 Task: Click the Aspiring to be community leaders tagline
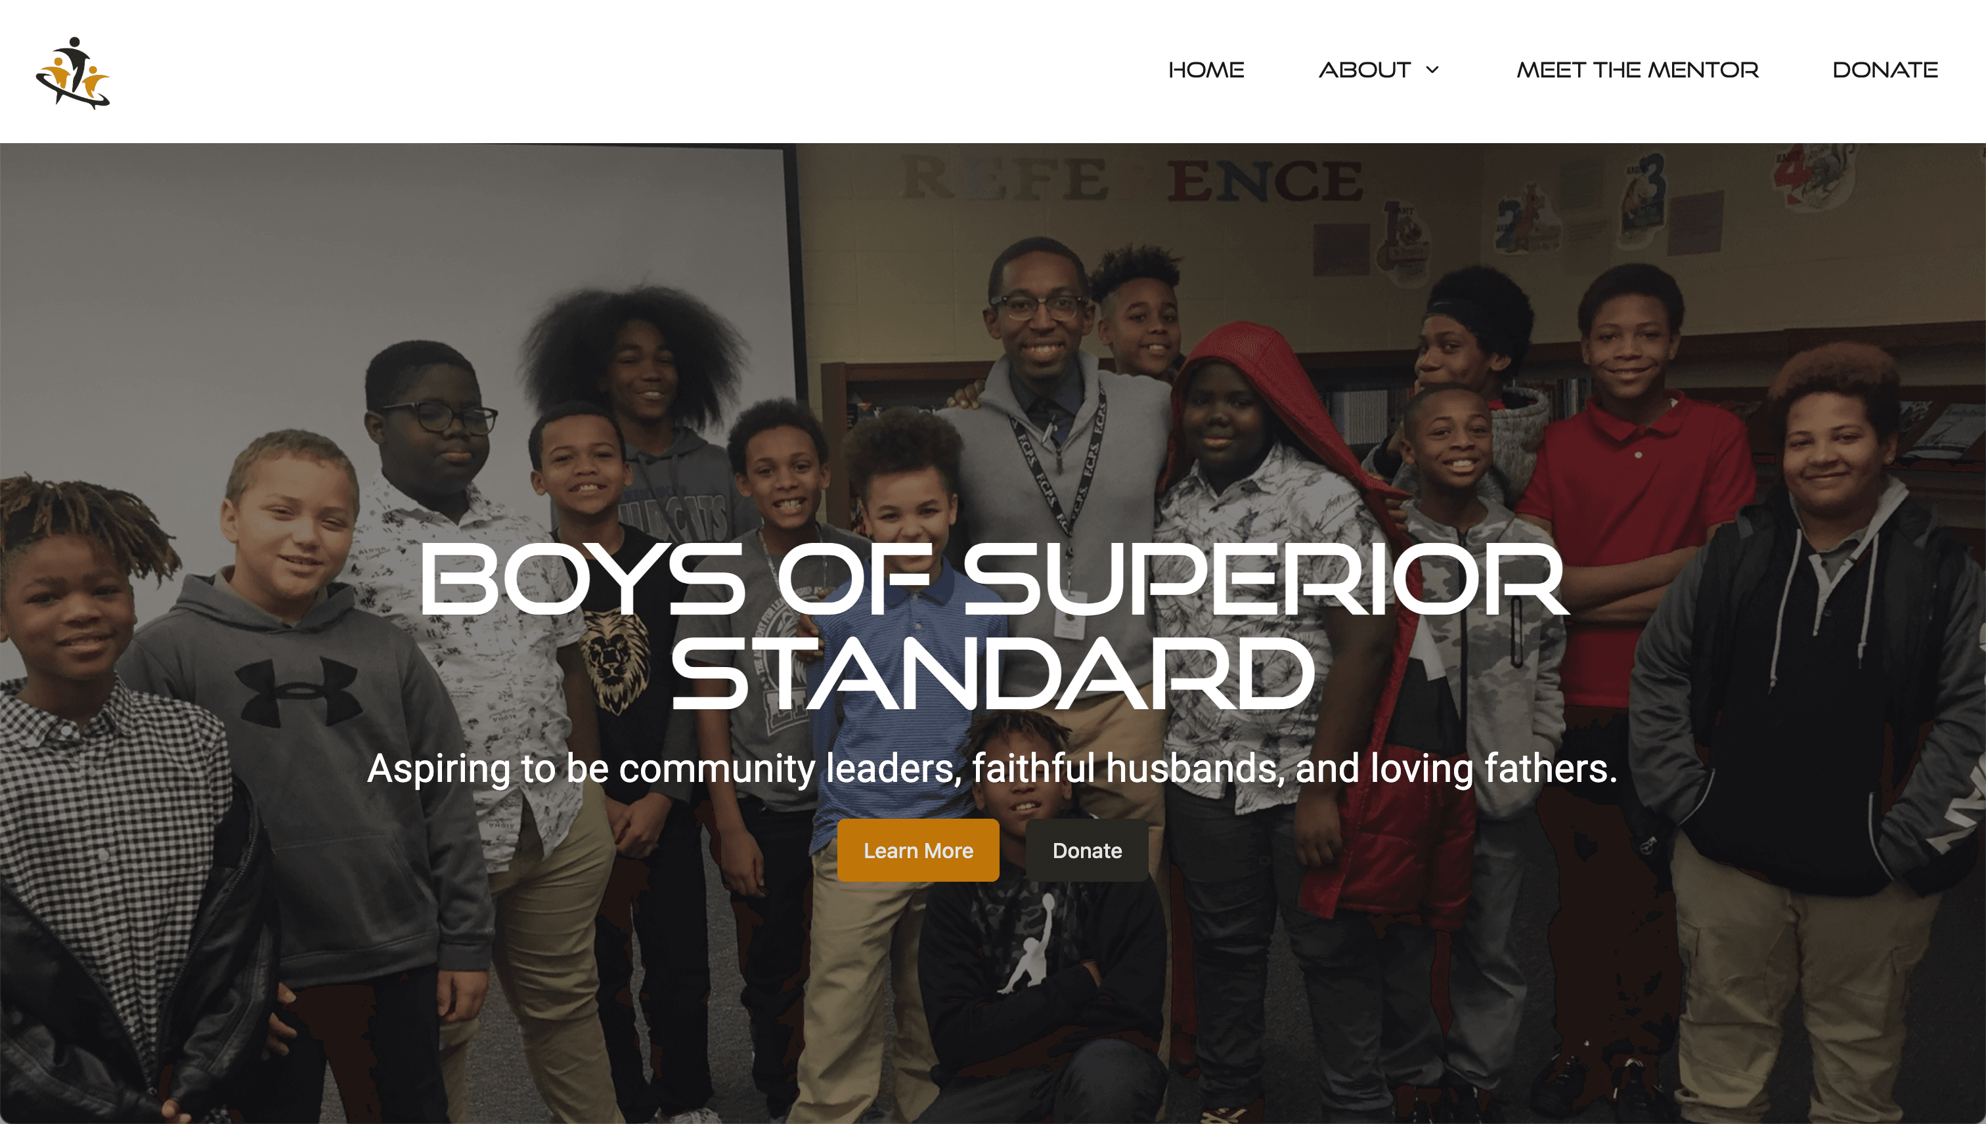point(992,768)
